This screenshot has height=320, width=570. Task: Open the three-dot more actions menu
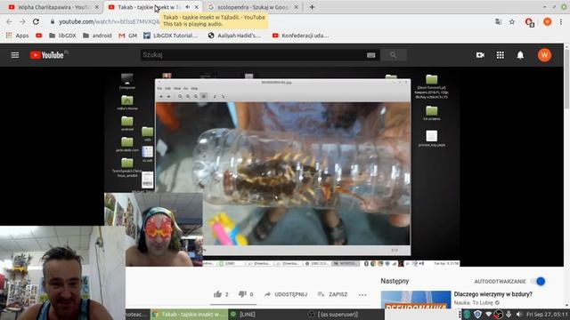(362, 294)
